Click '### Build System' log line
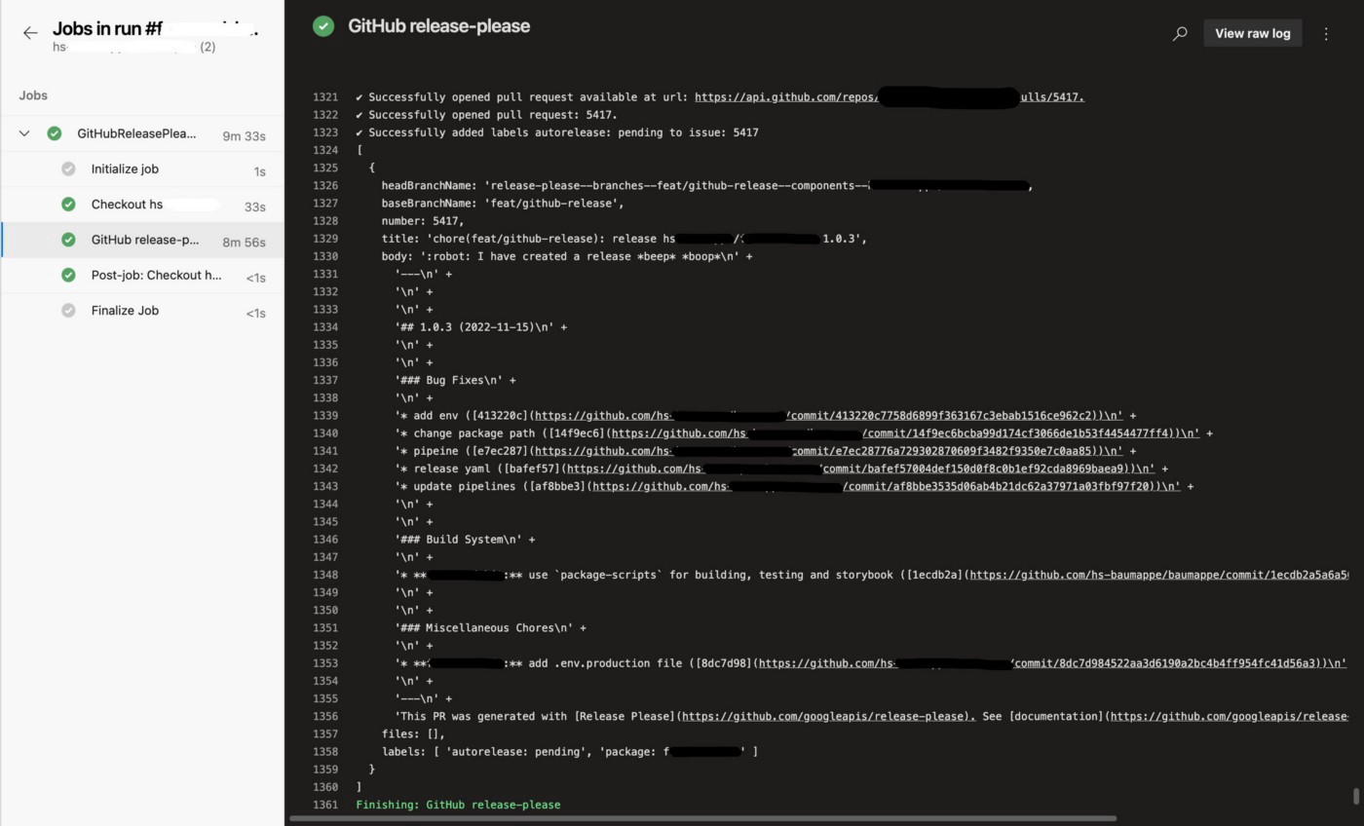The width and height of the screenshot is (1364, 826). point(465,540)
